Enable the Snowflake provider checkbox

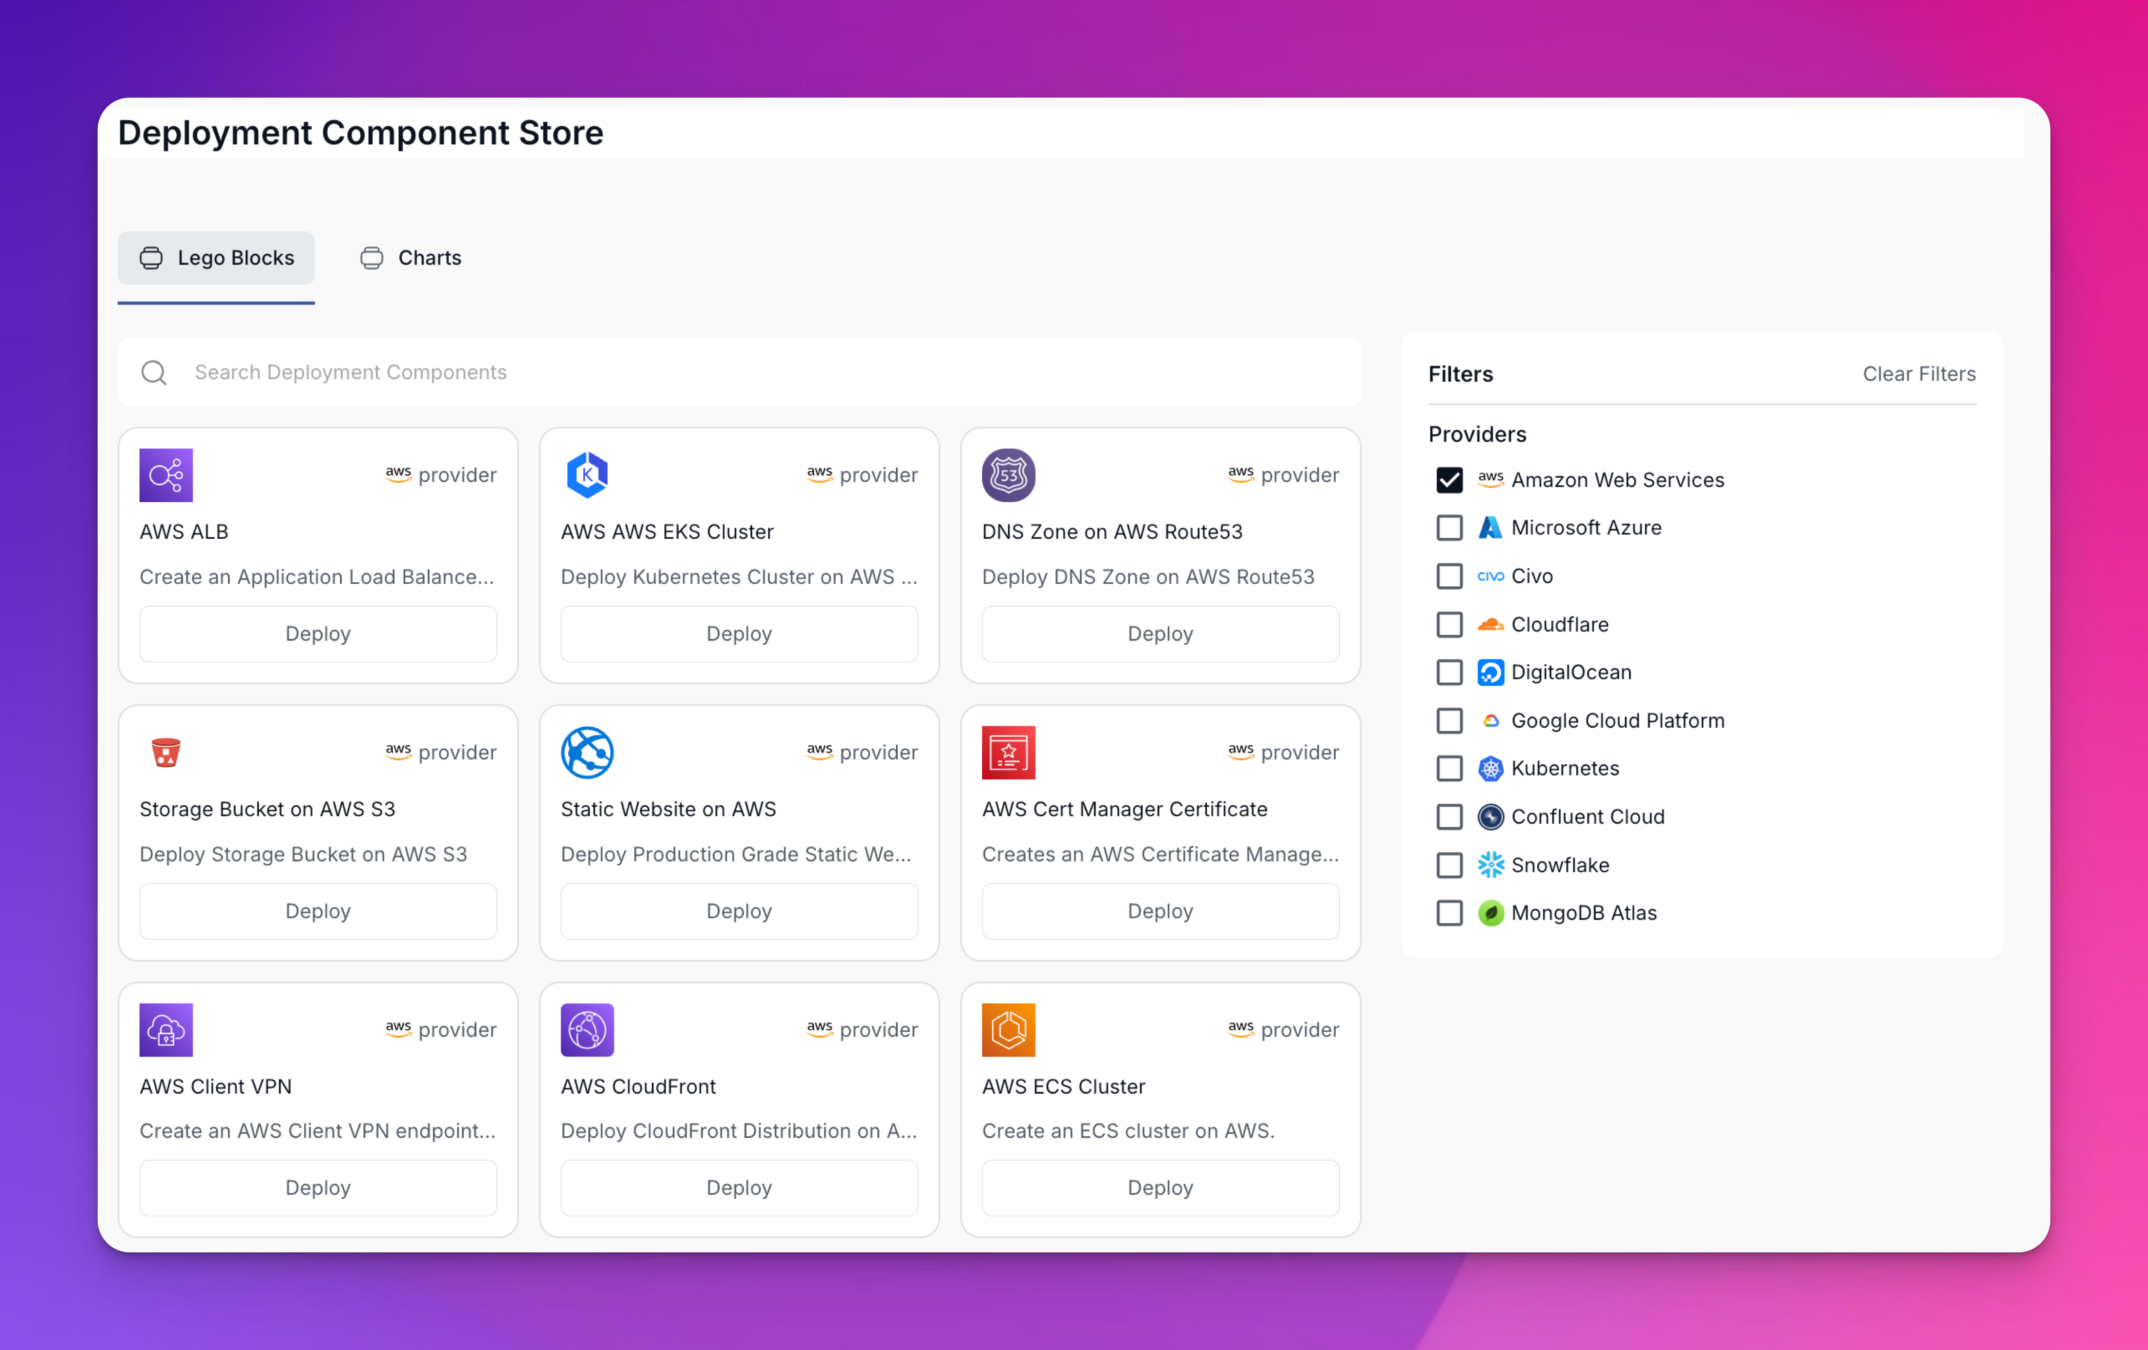pyautogui.click(x=1448, y=865)
